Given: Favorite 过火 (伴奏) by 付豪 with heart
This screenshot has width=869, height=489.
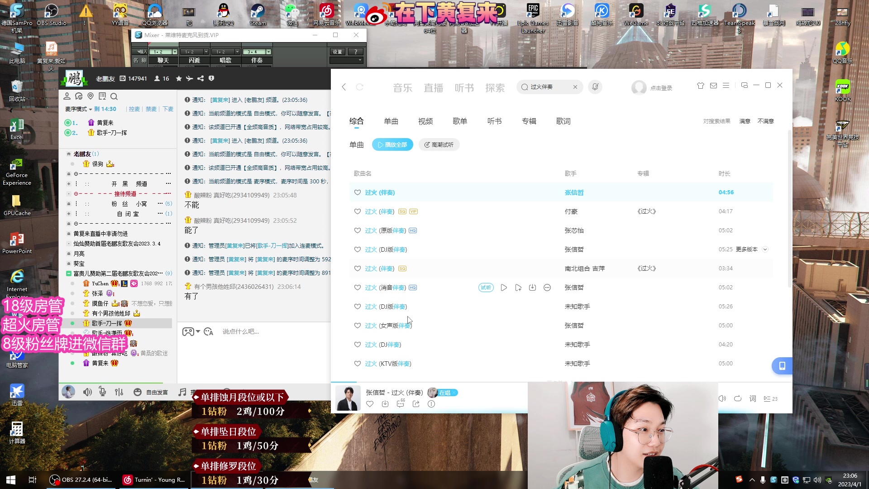Looking at the screenshot, I should [358, 211].
